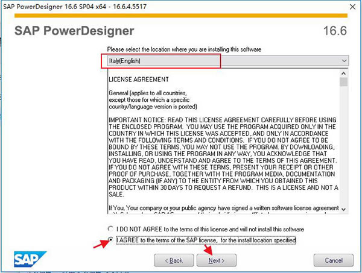Select the I AGREE license radio button

(110, 240)
